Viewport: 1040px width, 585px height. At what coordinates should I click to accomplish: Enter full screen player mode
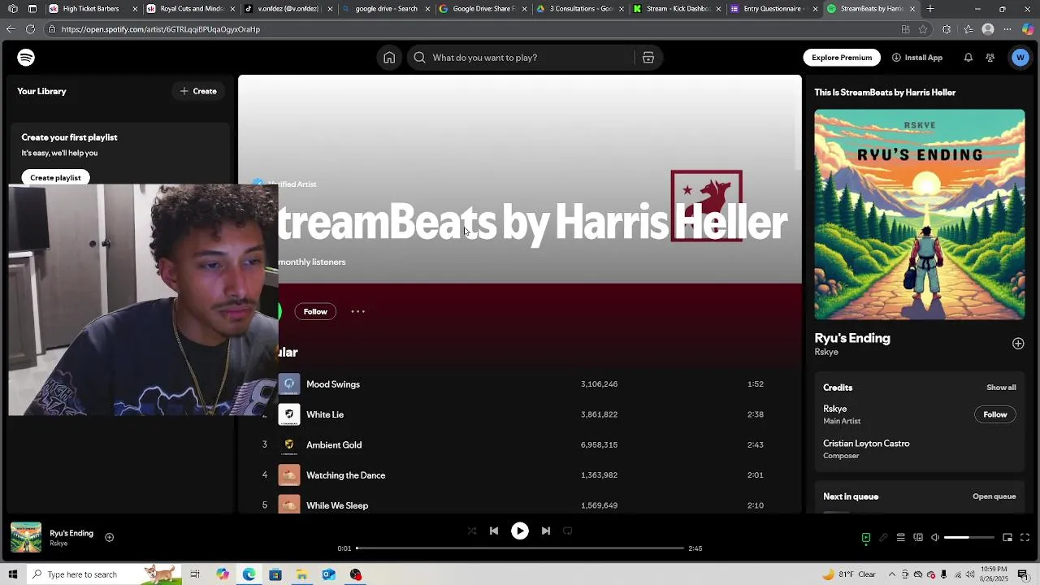pyautogui.click(x=1025, y=538)
